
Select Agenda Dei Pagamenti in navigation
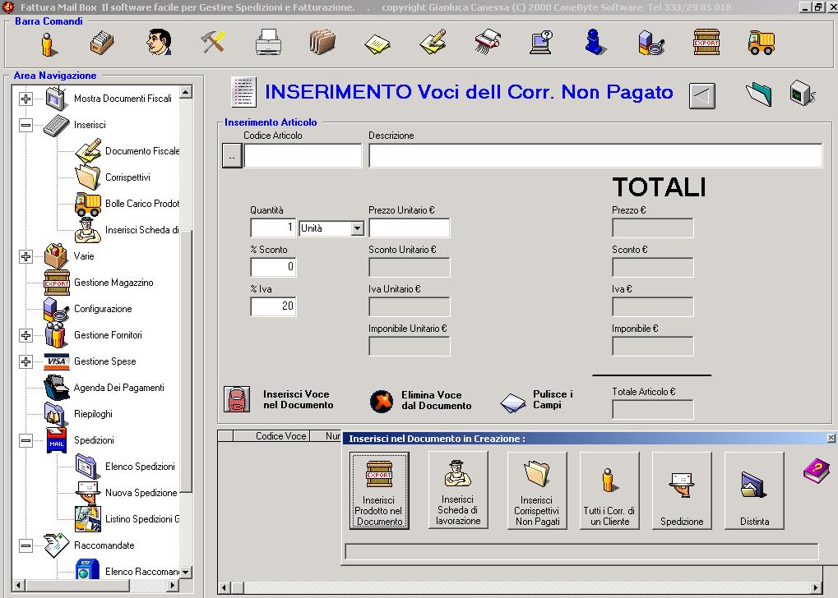coord(118,388)
